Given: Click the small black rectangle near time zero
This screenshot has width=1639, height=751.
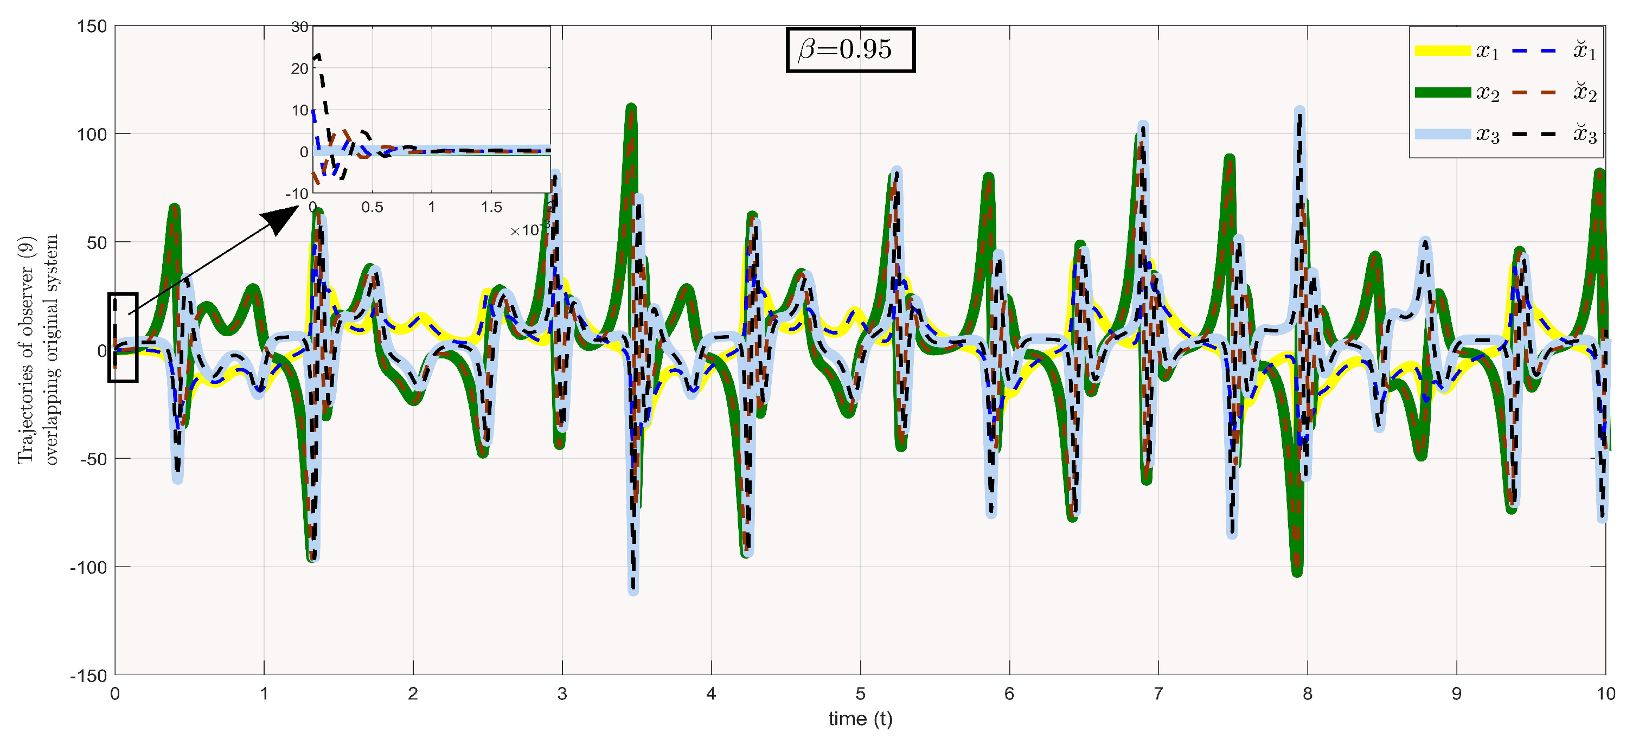Looking at the screenshot, I should pos(123,337).
